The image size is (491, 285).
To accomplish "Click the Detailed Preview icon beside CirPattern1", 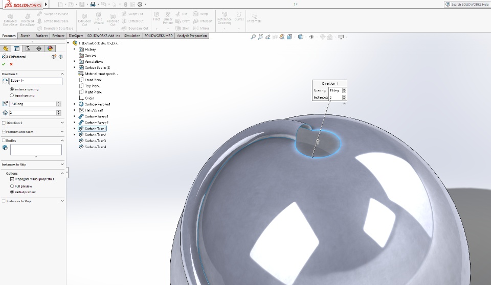I will tap(54, 57).
